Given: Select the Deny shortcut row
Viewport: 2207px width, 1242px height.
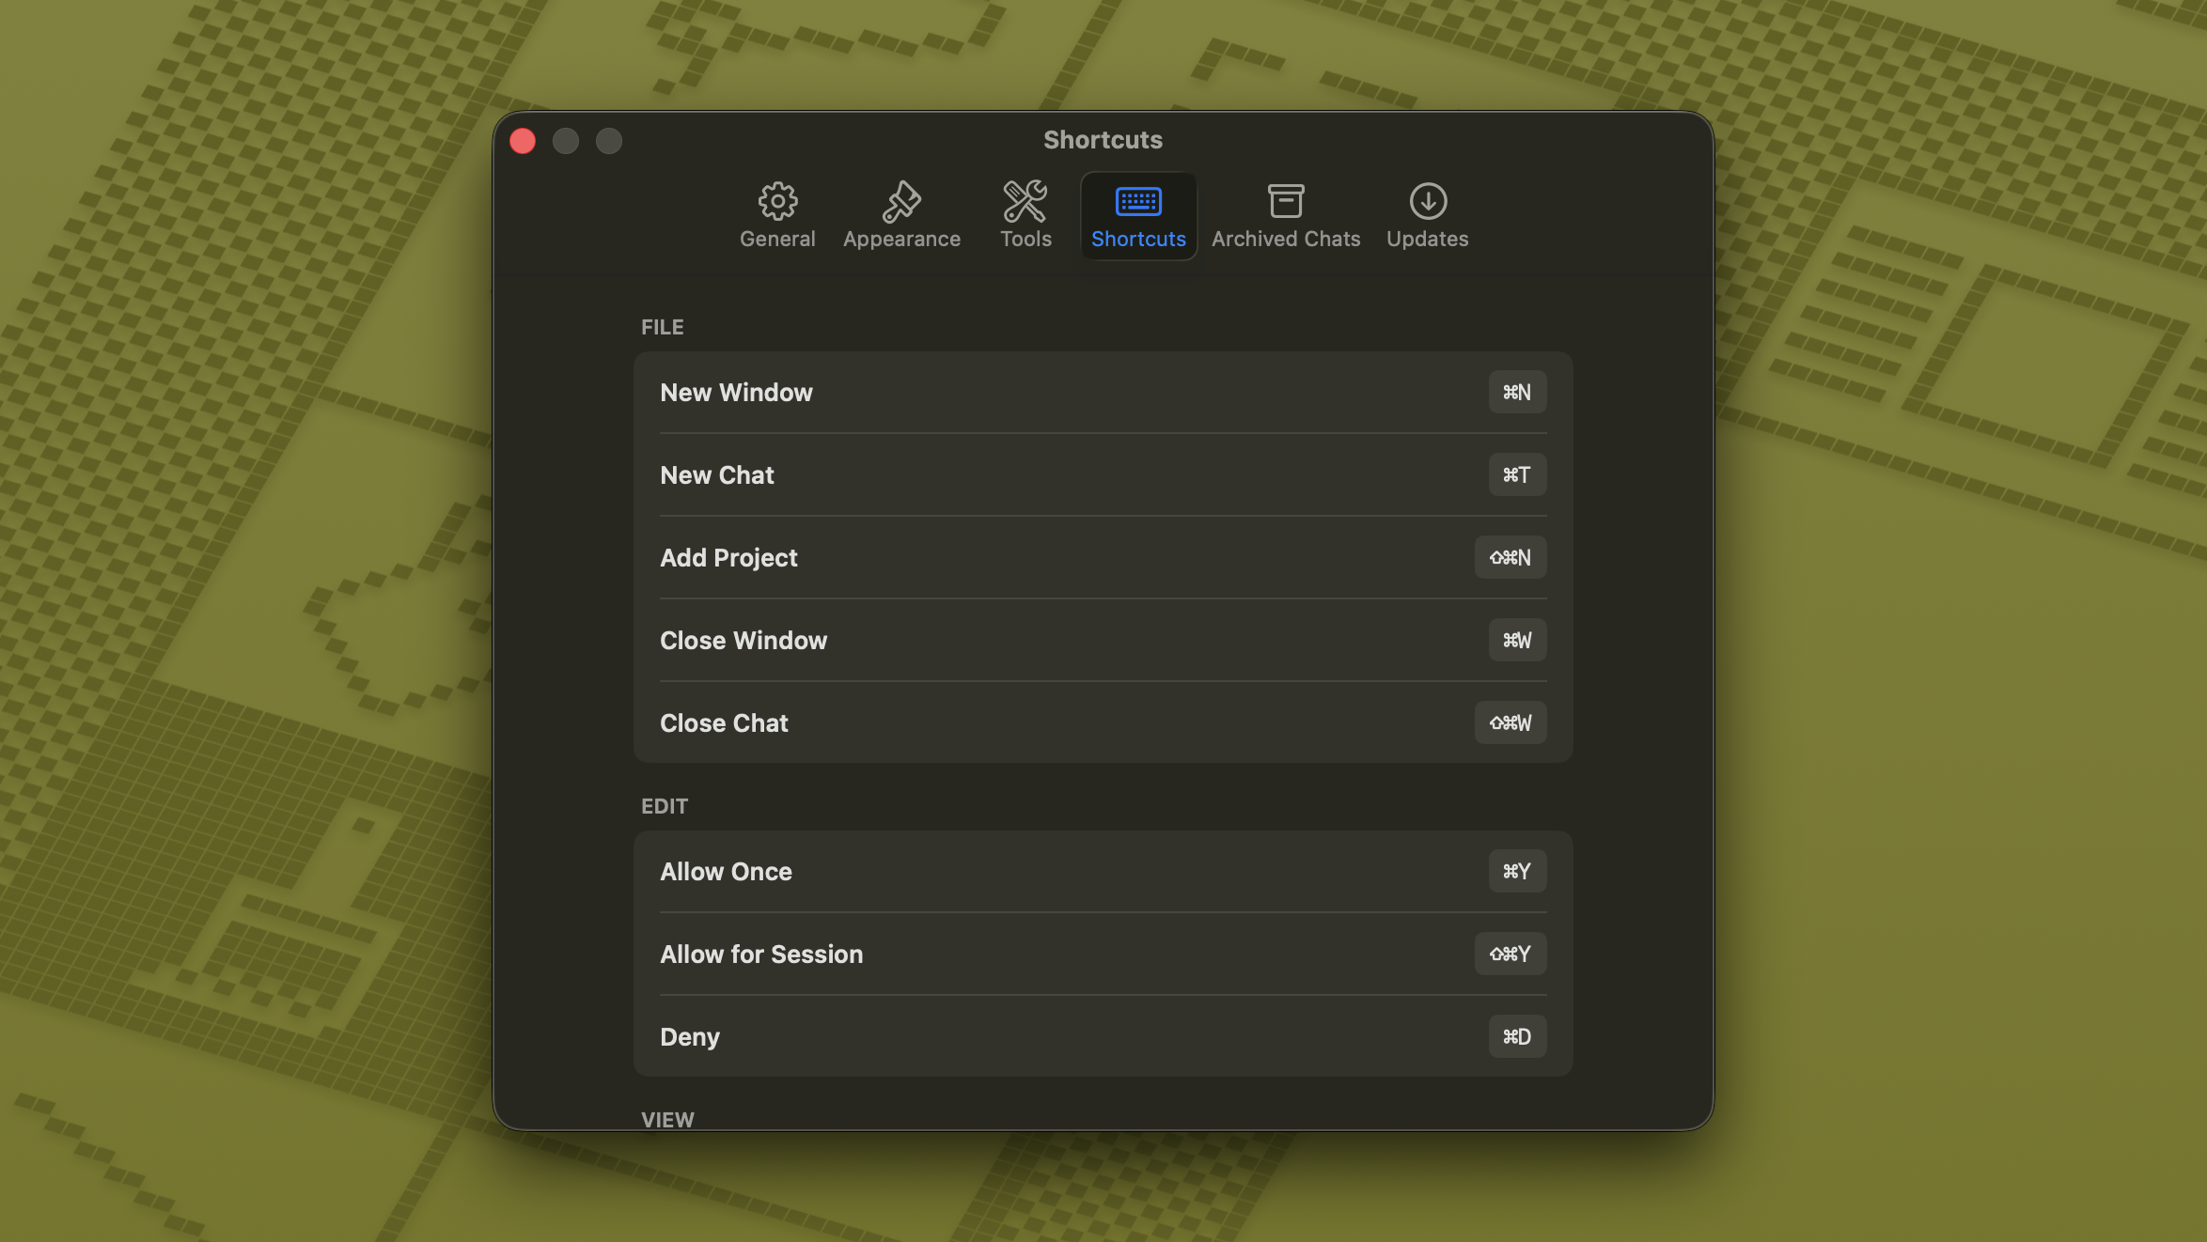Looking at the screenshot, I should [x=1034, y=1036].
